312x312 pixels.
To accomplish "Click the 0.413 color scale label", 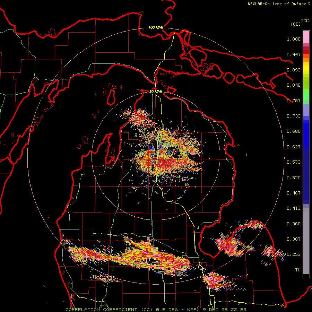I will pyautogui.click(x=294, y=208).
